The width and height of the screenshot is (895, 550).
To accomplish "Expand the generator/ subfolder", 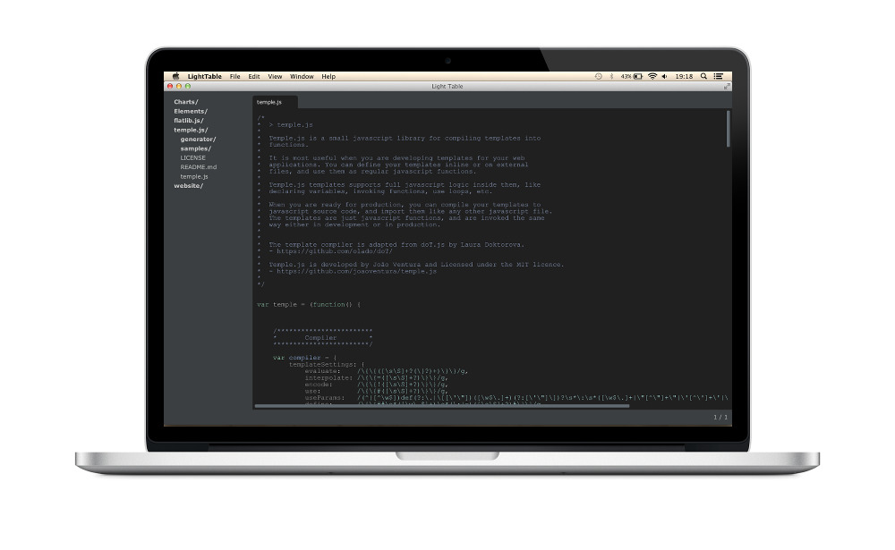I will pos(198,140).
